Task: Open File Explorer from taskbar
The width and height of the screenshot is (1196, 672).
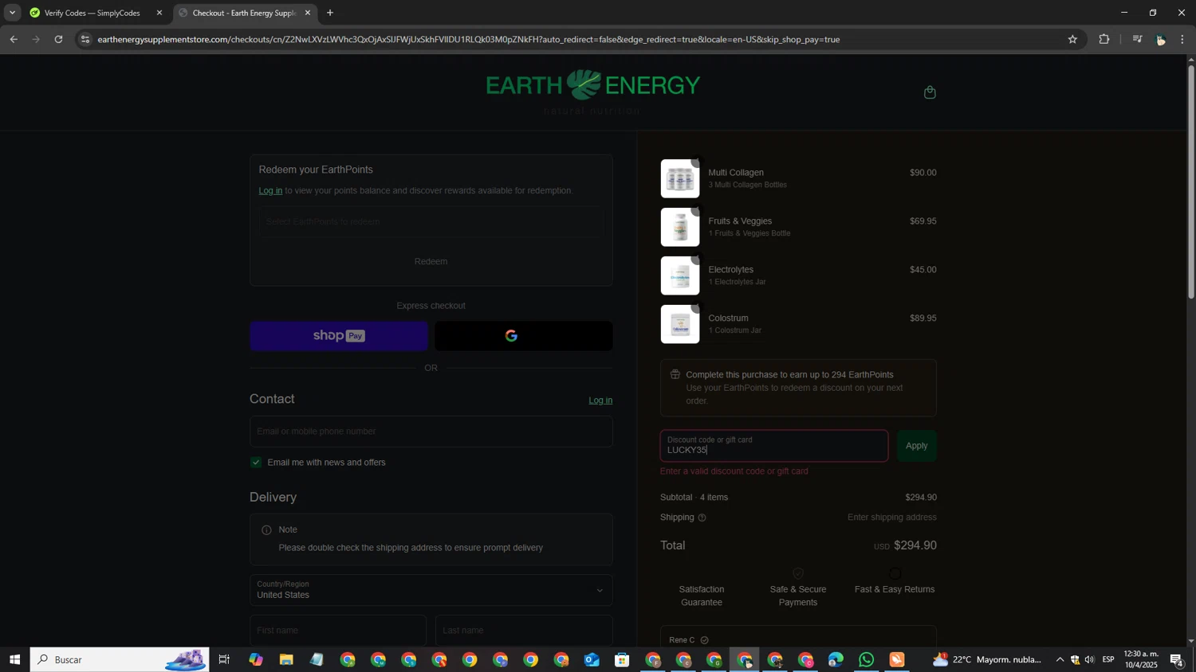Action: click(x=286, y=659)
